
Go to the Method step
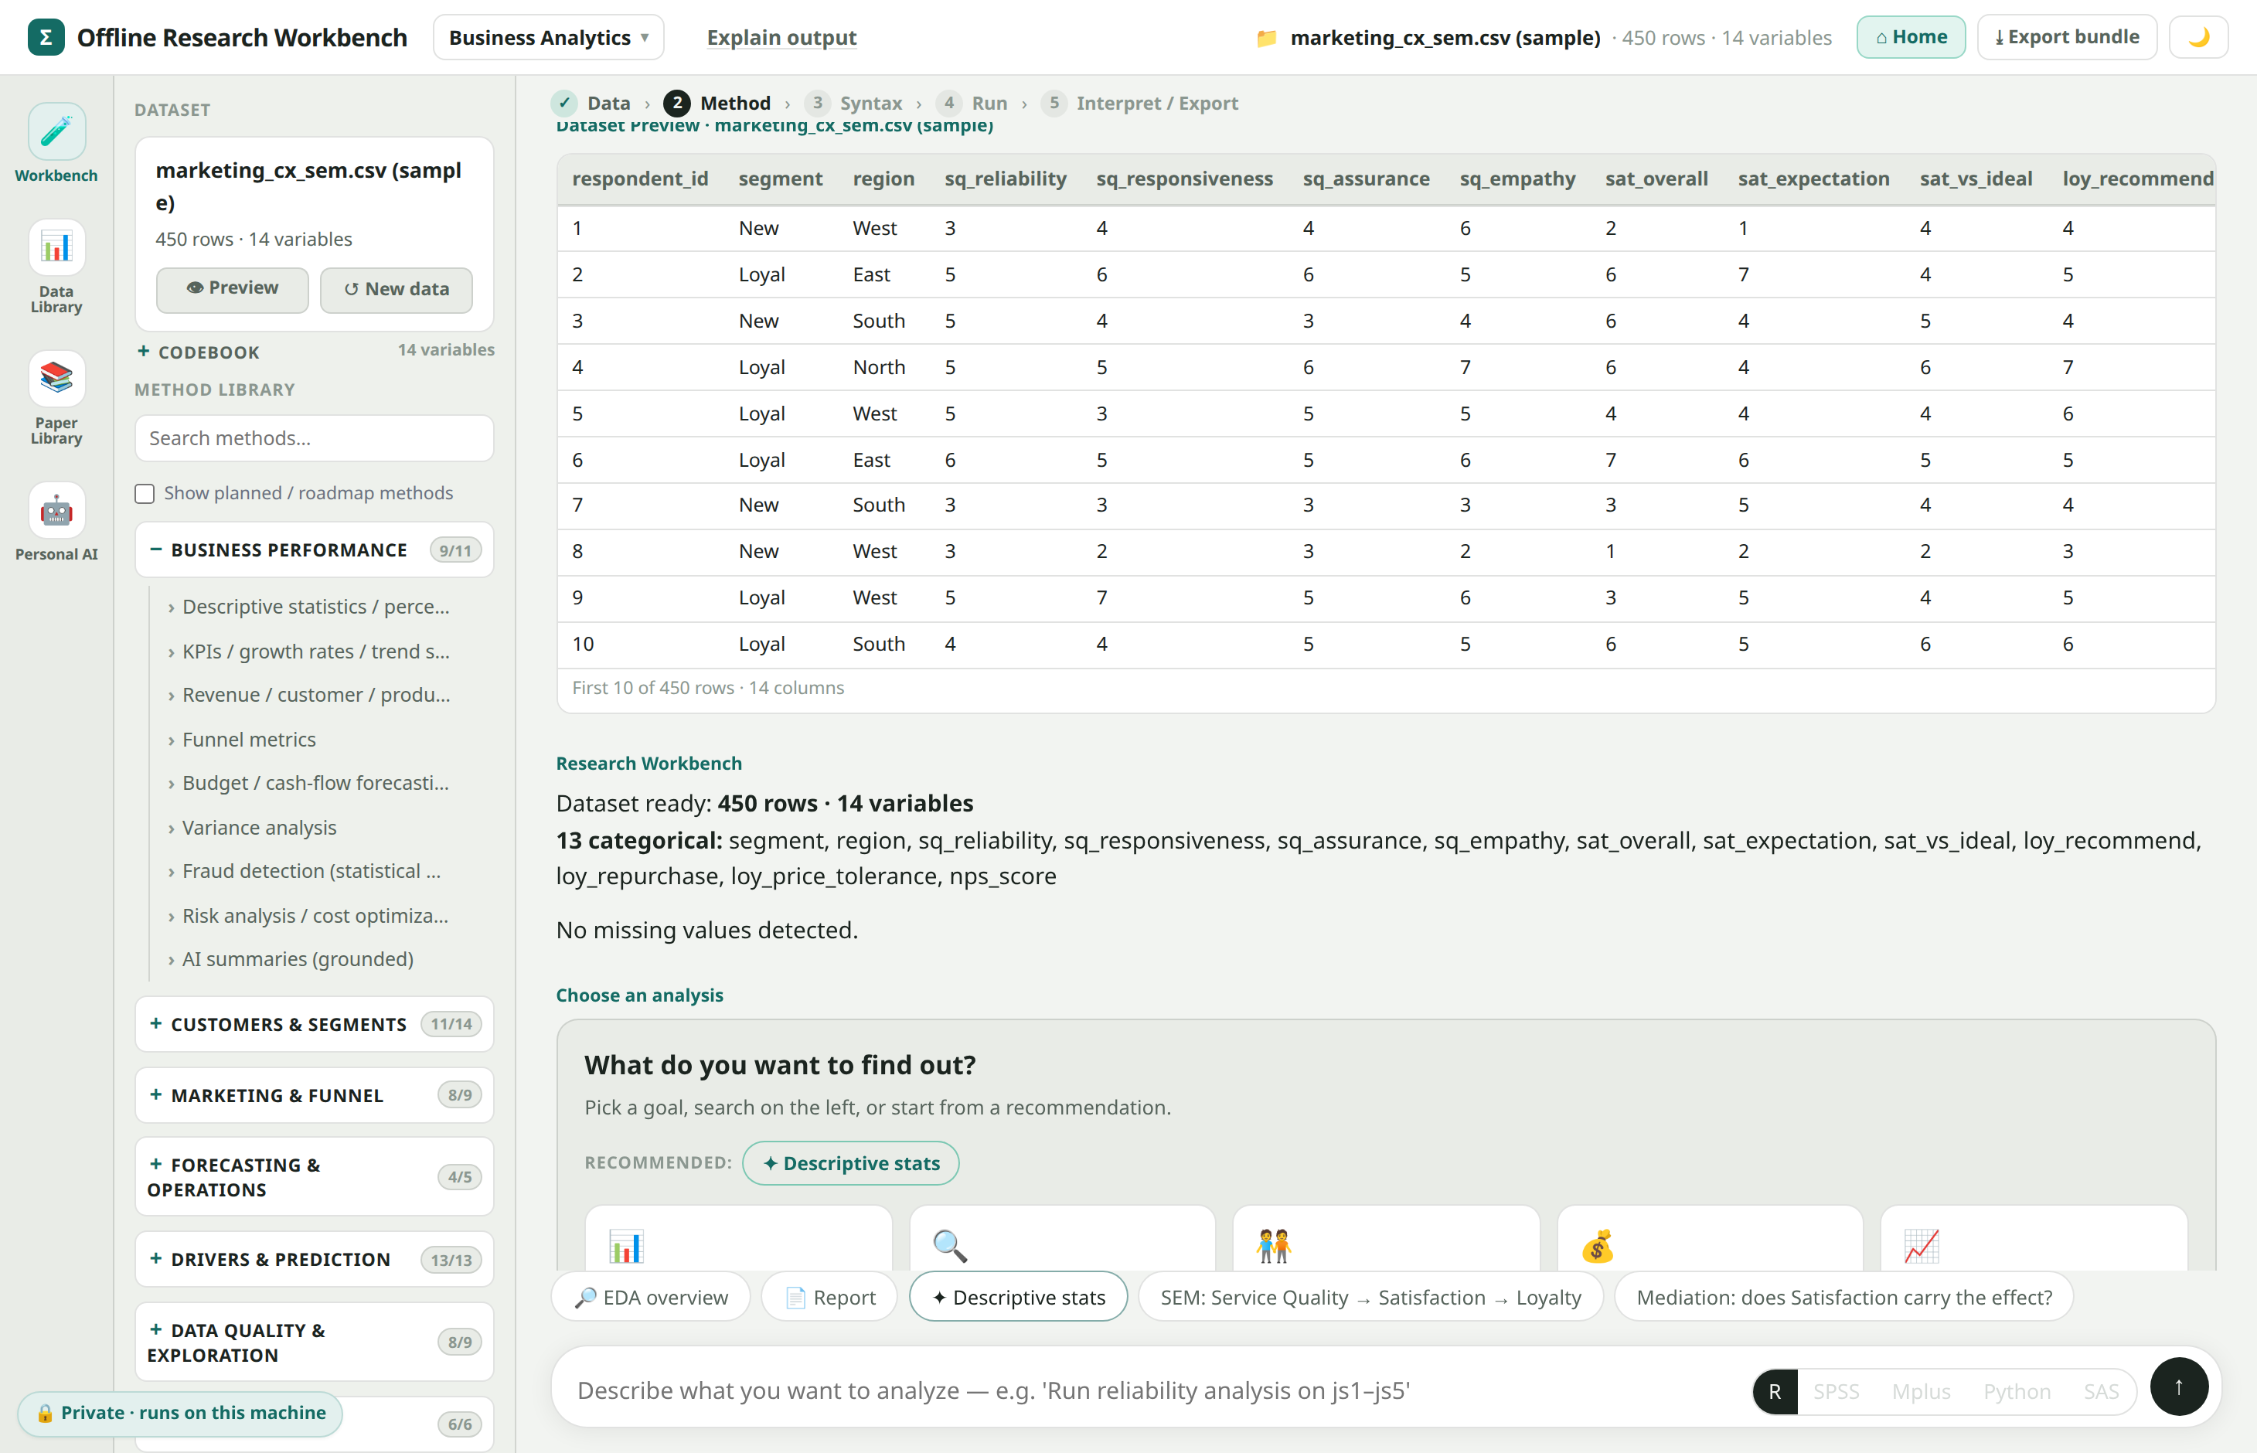coord(717,103)
